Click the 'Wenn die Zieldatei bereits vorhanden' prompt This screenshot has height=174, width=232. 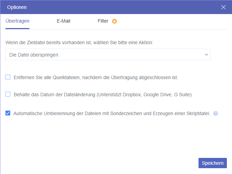(x=79, y=43)
